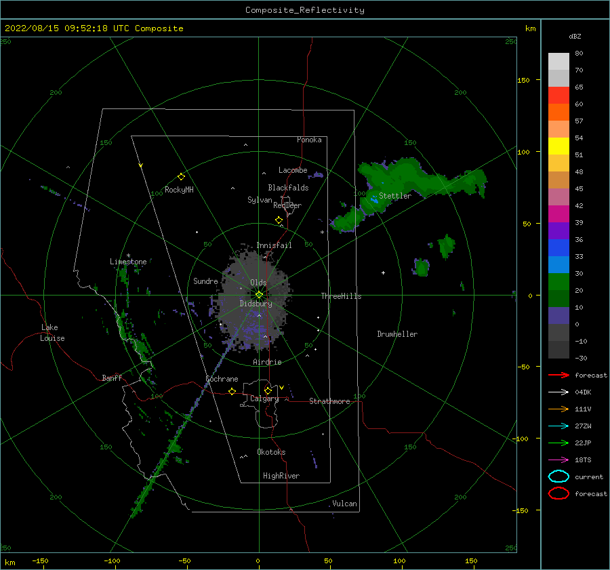Click the Airdrie label
The width and height of the screenshot is (610, 570).
pyautogui.click(x=267, y=362)
